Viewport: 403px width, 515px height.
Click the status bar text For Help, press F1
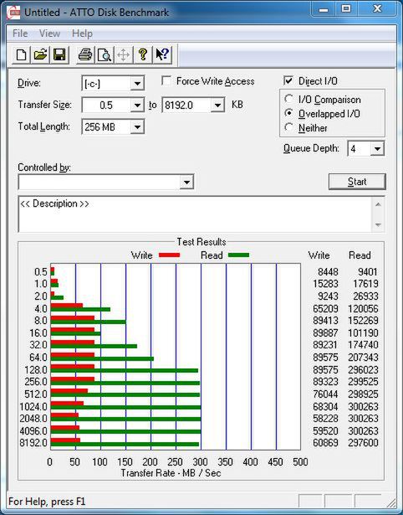click(x=47, y=502)
